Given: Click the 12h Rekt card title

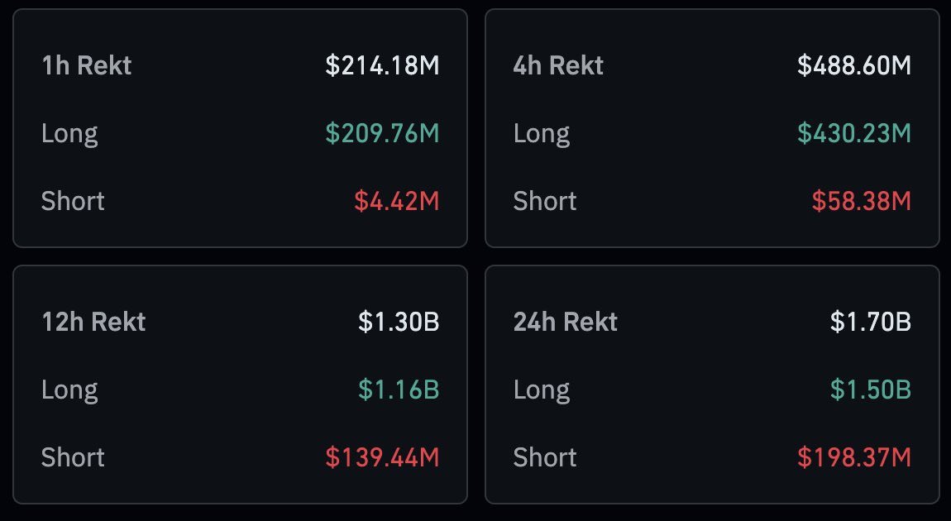Looking at the screenshot, I should [93, 322].
